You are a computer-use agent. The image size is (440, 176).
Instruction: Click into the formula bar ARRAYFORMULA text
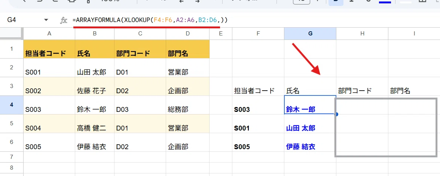(150, 20)
